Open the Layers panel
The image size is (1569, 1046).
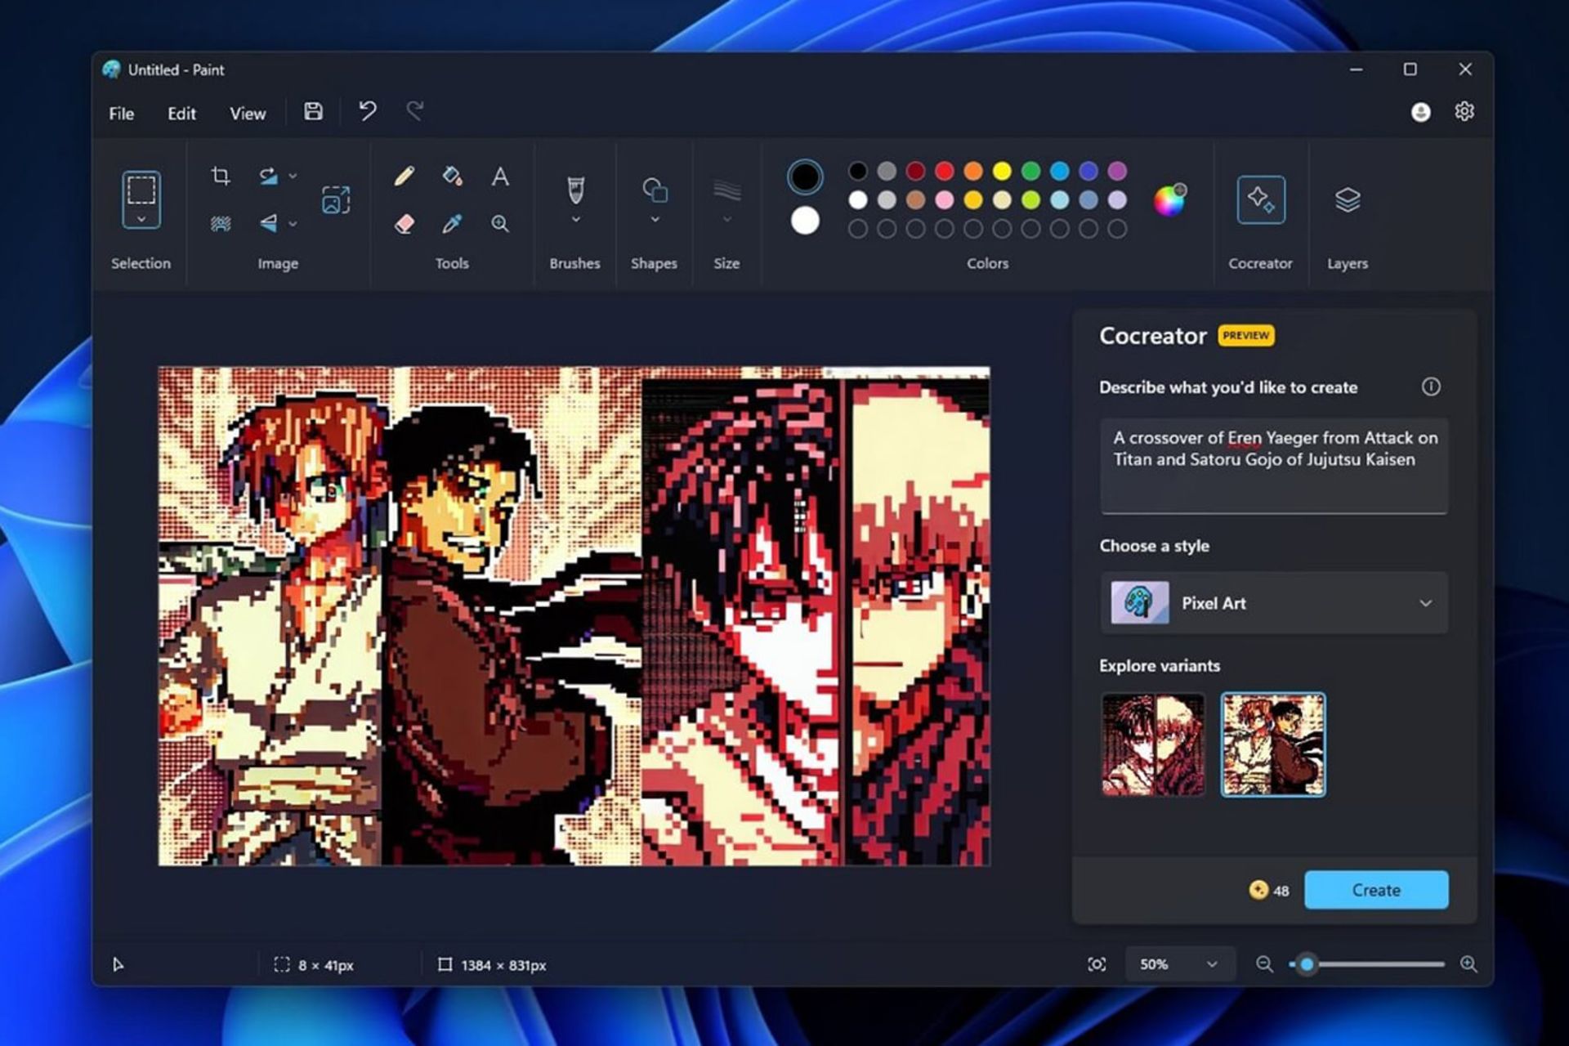click(1347, 200)
